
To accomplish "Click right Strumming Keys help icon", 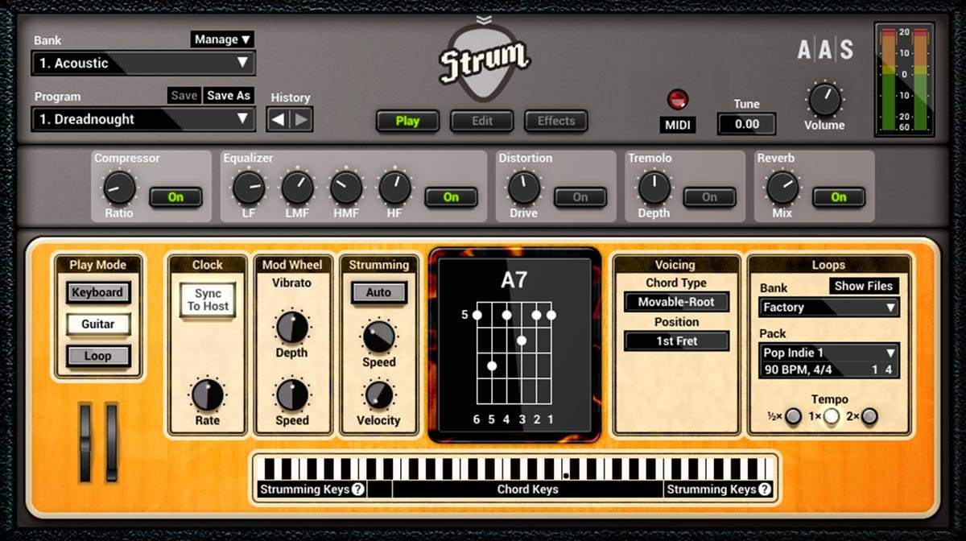I will coord(765,489).
